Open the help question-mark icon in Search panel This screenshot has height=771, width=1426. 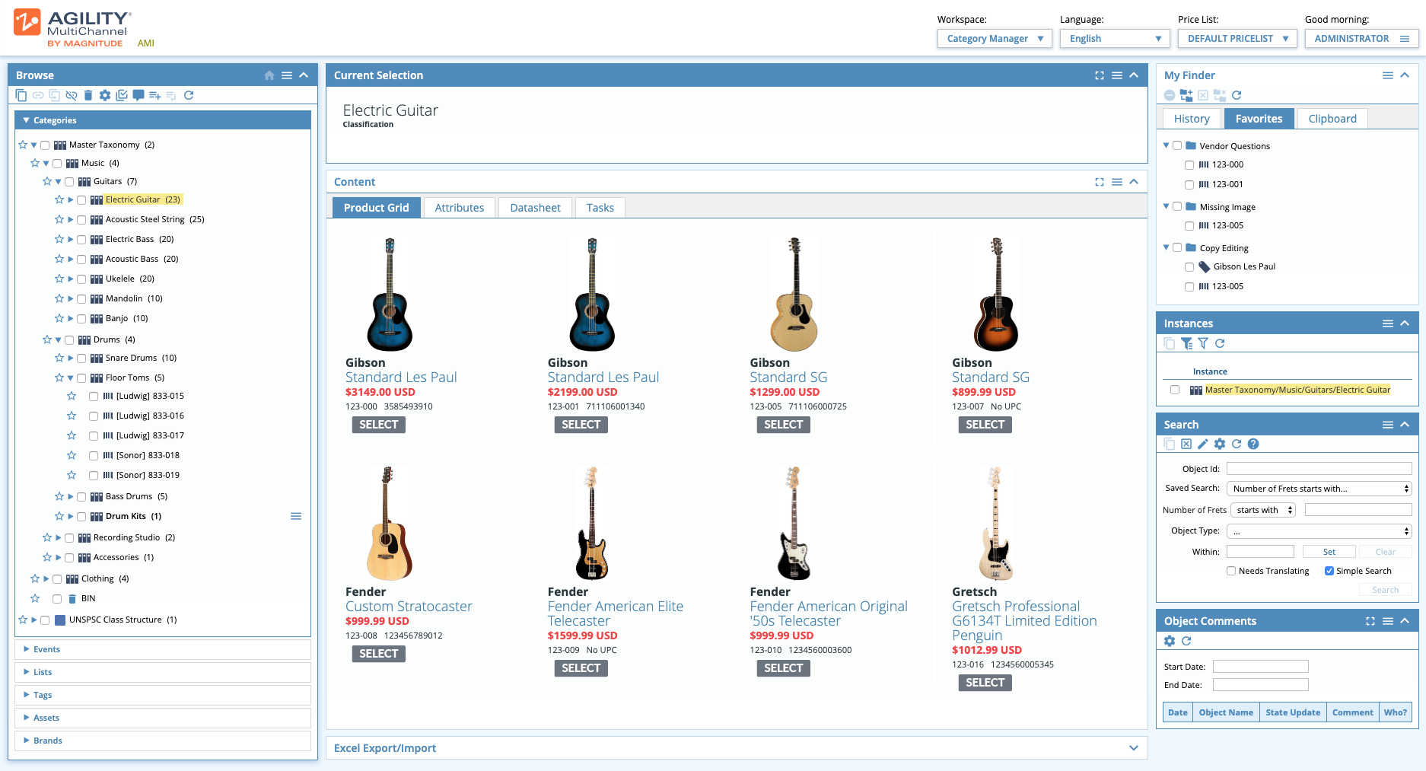1253,444
